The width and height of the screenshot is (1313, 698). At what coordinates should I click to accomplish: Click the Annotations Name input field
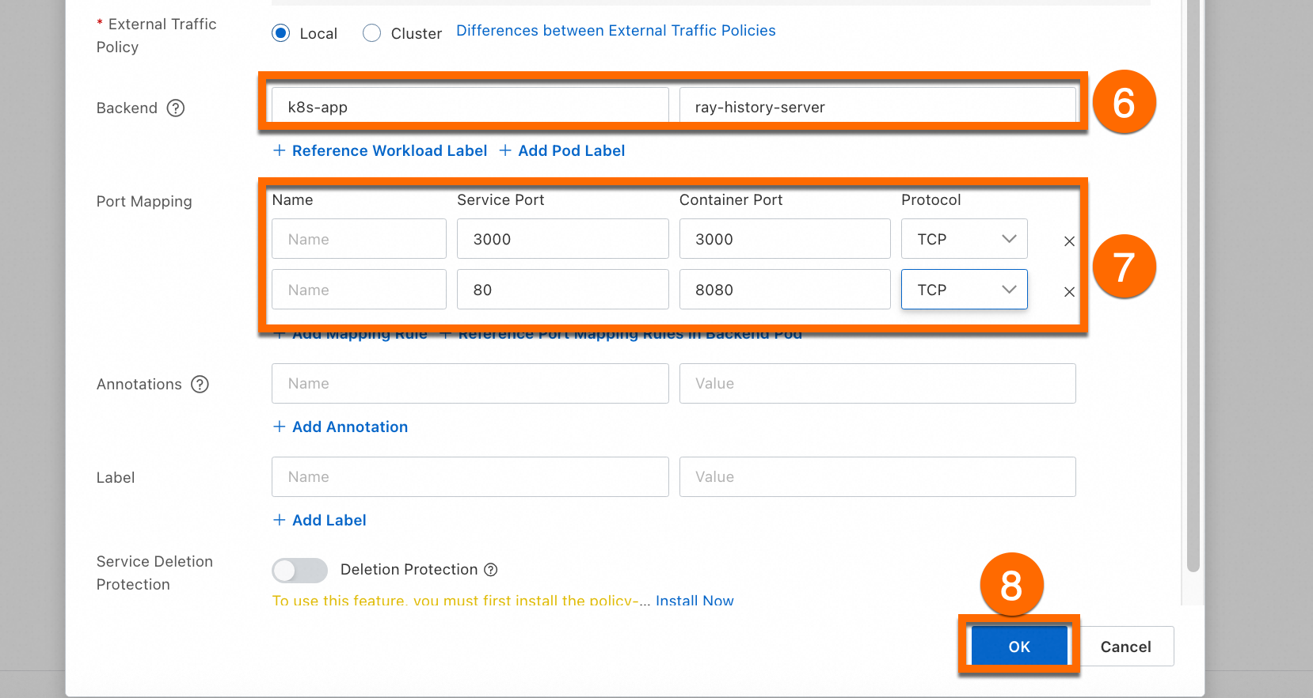470,383
